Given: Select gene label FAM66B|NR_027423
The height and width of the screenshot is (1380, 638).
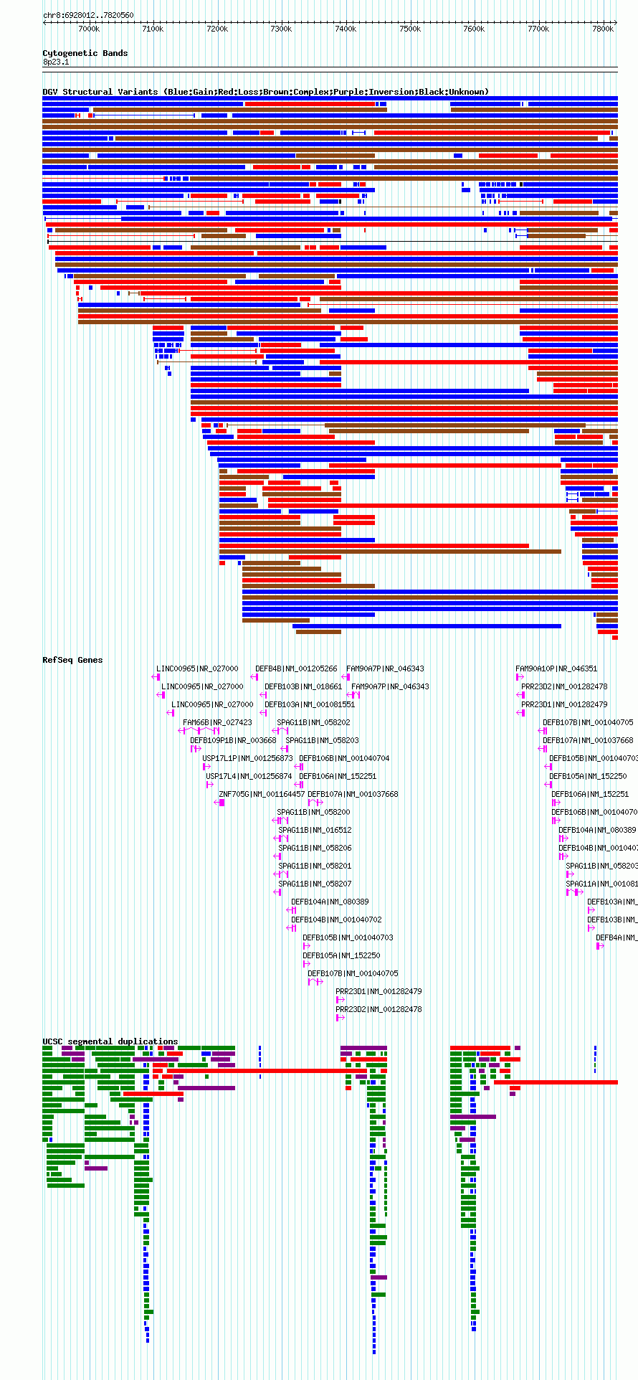Looking at the screenshot, I should [x=217, y=722].
